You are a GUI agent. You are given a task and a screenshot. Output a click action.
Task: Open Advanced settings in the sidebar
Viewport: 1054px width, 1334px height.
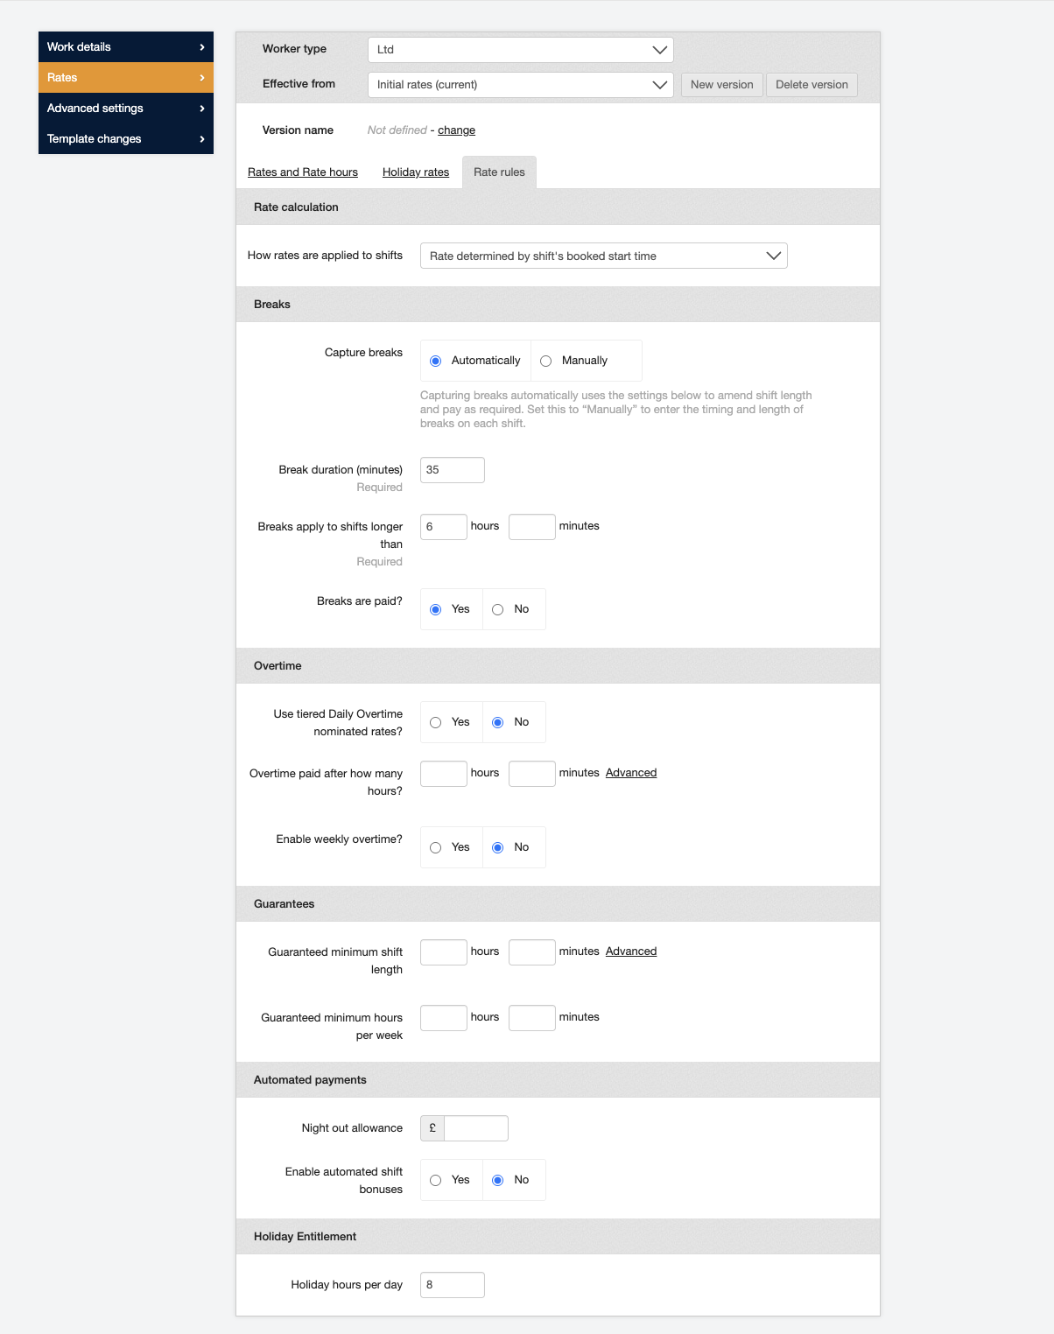[125, 109]
